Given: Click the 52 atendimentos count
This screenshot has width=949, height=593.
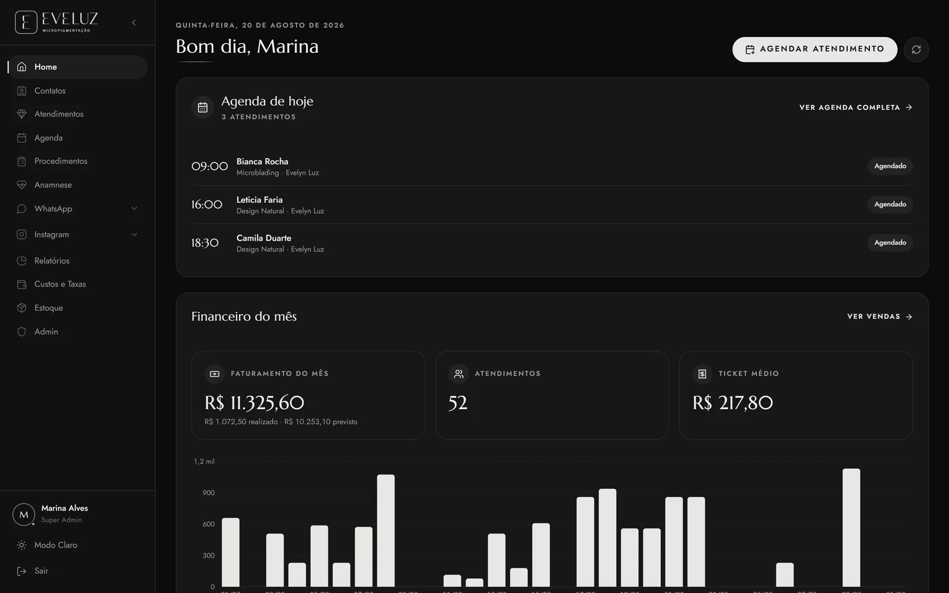Looking at the screenshot, I should (x=458, y=403).
